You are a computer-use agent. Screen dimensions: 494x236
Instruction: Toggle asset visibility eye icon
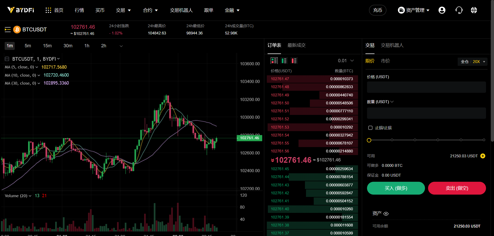pyautogui.click(x=386, y=214)
